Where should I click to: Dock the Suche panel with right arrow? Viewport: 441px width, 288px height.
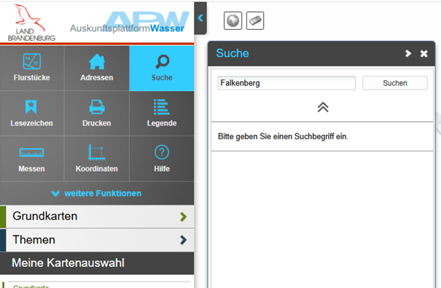(408, 53)
